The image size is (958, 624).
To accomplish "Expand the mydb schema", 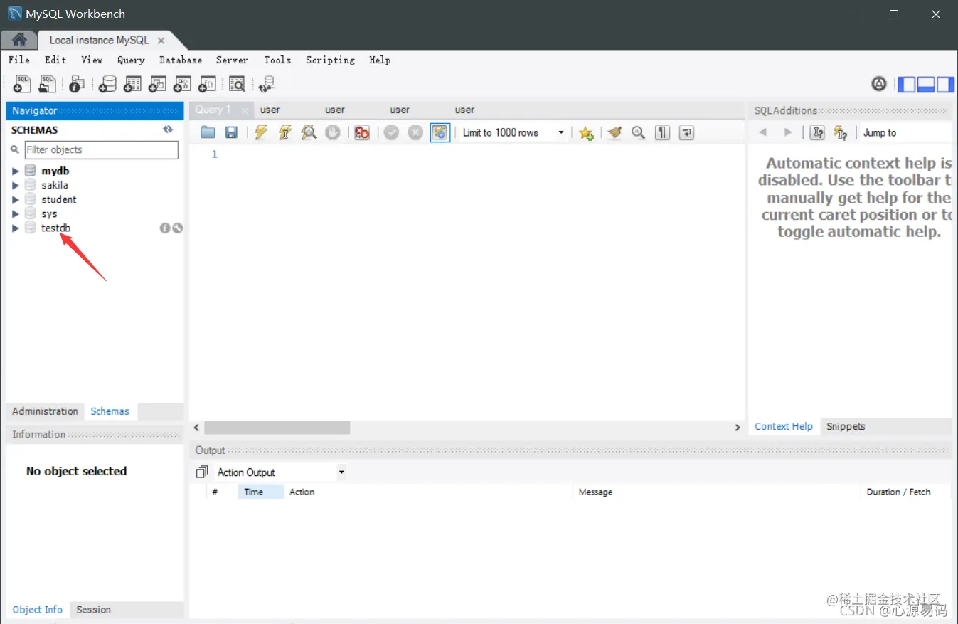I will (x=16, y=171).
